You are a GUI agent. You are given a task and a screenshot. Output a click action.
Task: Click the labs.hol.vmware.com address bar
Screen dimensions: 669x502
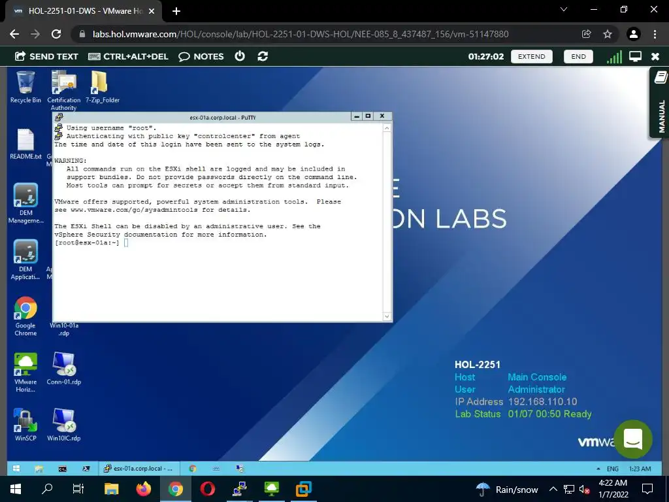tap(301, 34)
